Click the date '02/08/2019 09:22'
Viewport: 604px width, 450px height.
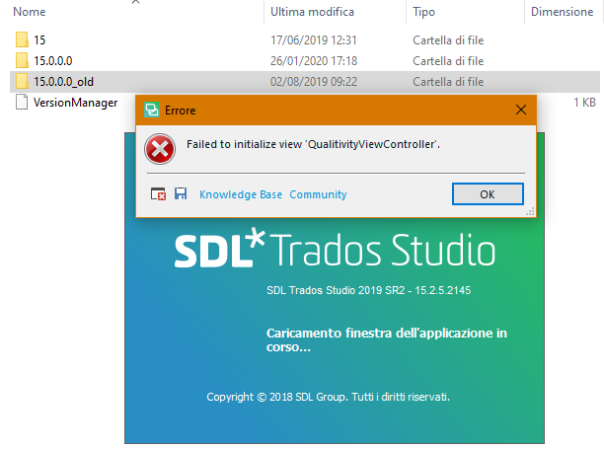click(314, 82)
